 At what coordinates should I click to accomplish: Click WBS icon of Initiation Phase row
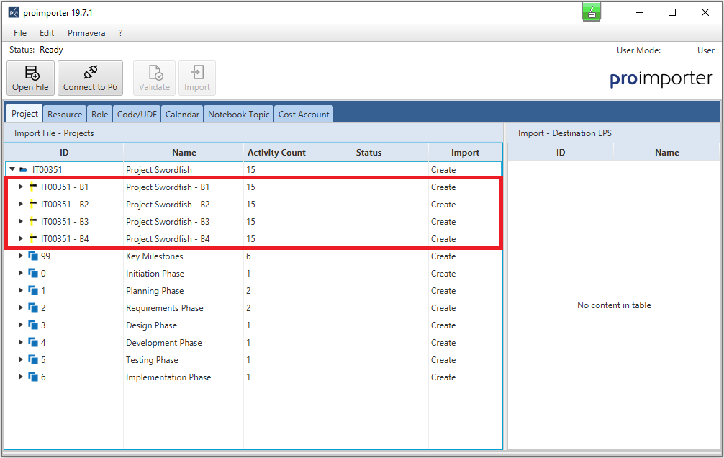pyautogui.click(x=33, y=273)
